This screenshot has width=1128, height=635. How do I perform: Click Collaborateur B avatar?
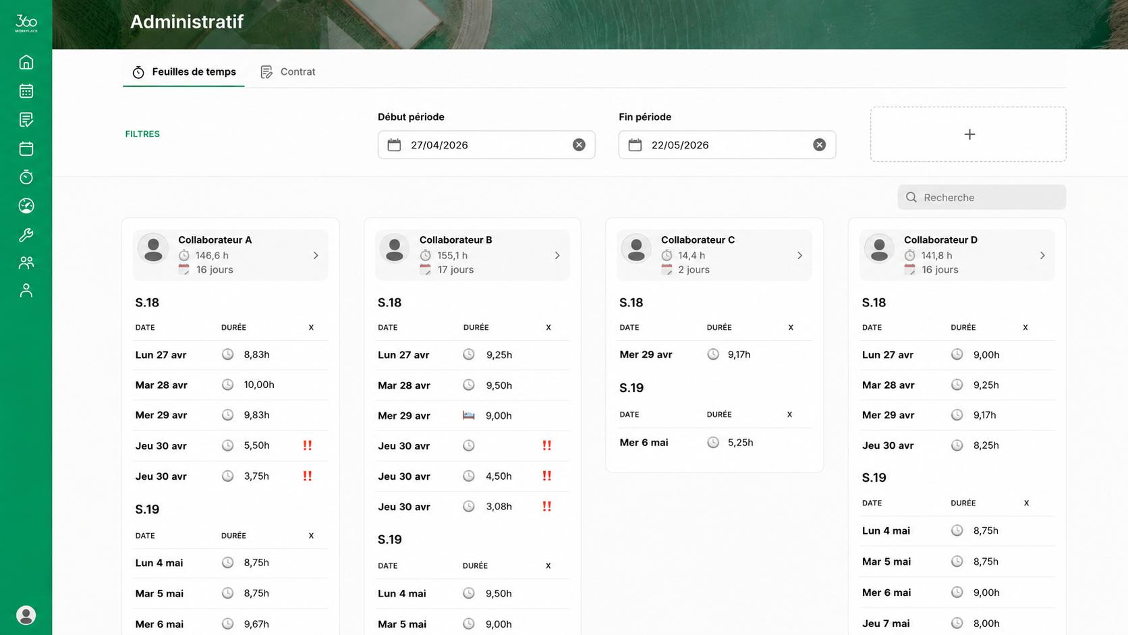pyautogui.click(x=395, y=248)
